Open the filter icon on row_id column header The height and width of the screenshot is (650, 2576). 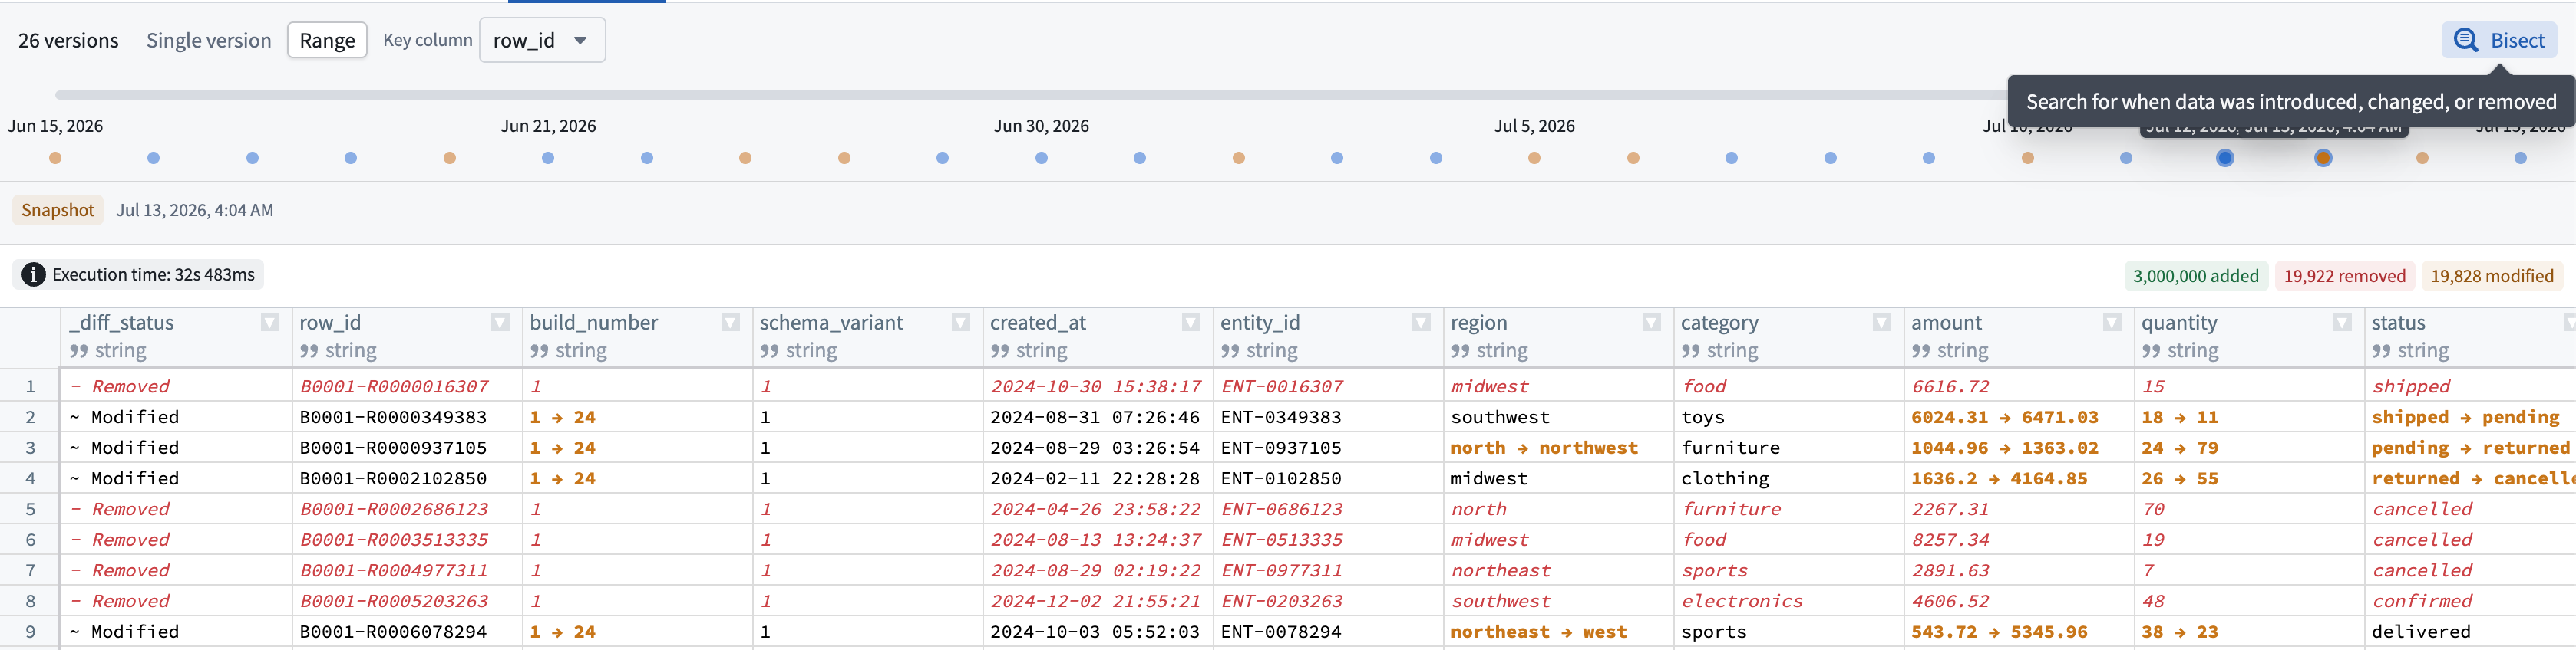point(500,323)
